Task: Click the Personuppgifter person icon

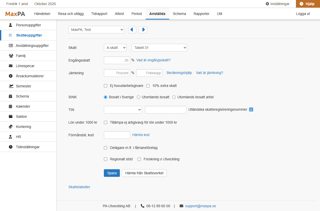Action: pos(10,25)
